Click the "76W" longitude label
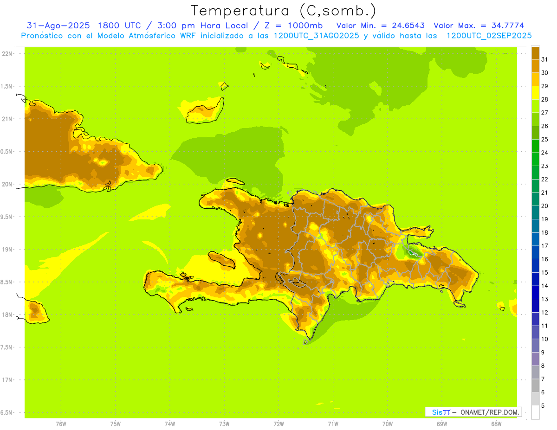The image size is (557, 430). 61,424
